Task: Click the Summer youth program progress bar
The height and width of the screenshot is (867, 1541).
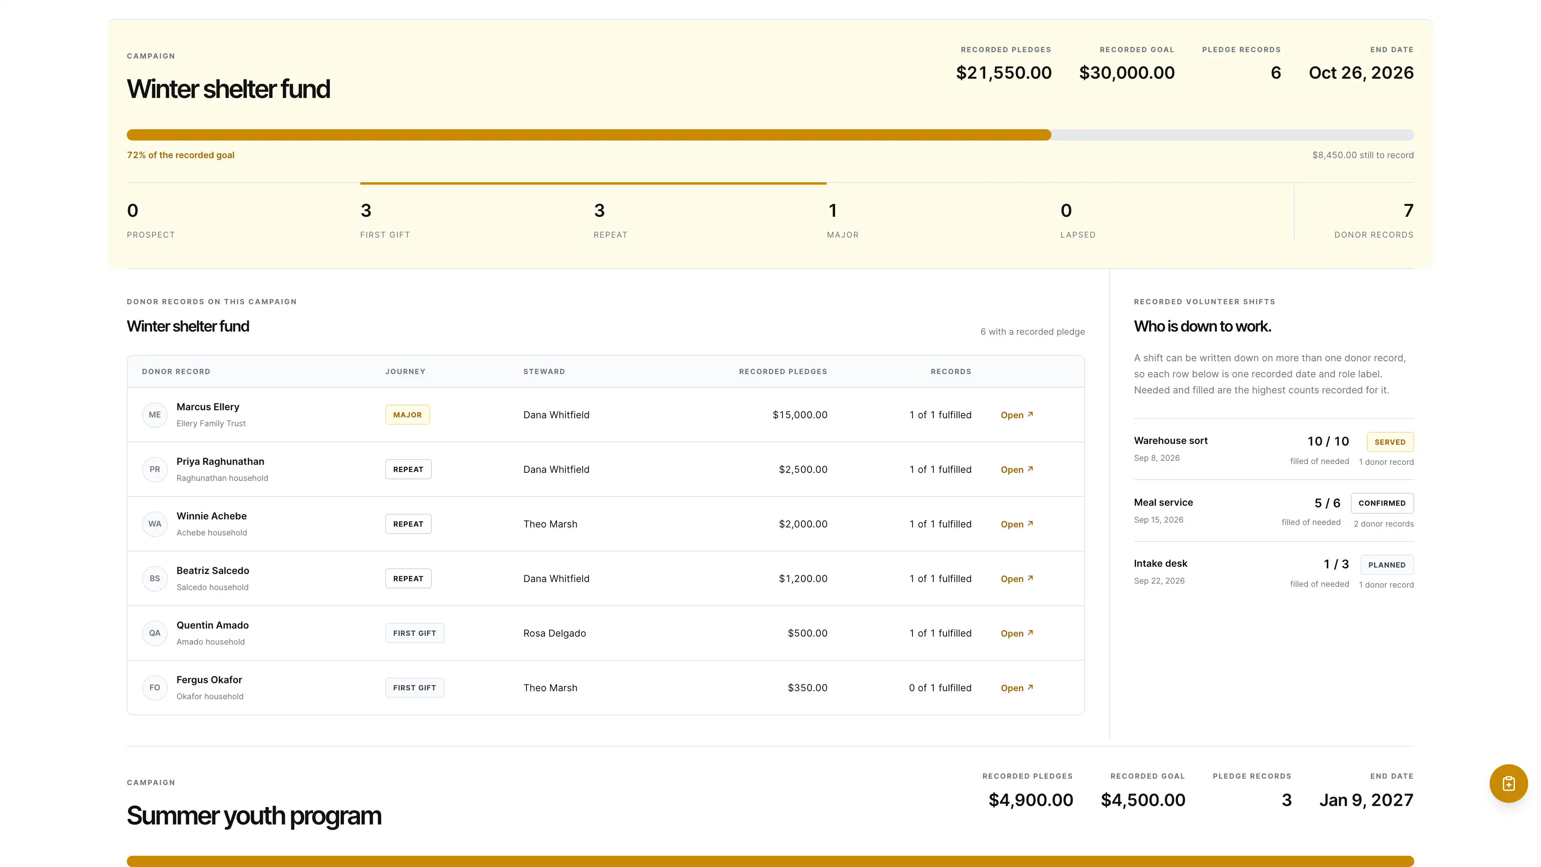Action: click(x=770, y=861)
